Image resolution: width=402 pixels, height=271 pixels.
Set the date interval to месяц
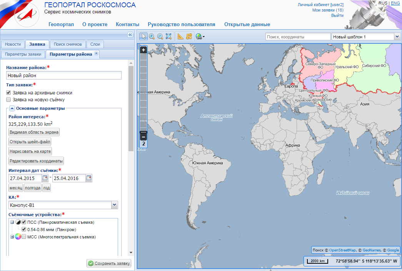tap(16, 188)
